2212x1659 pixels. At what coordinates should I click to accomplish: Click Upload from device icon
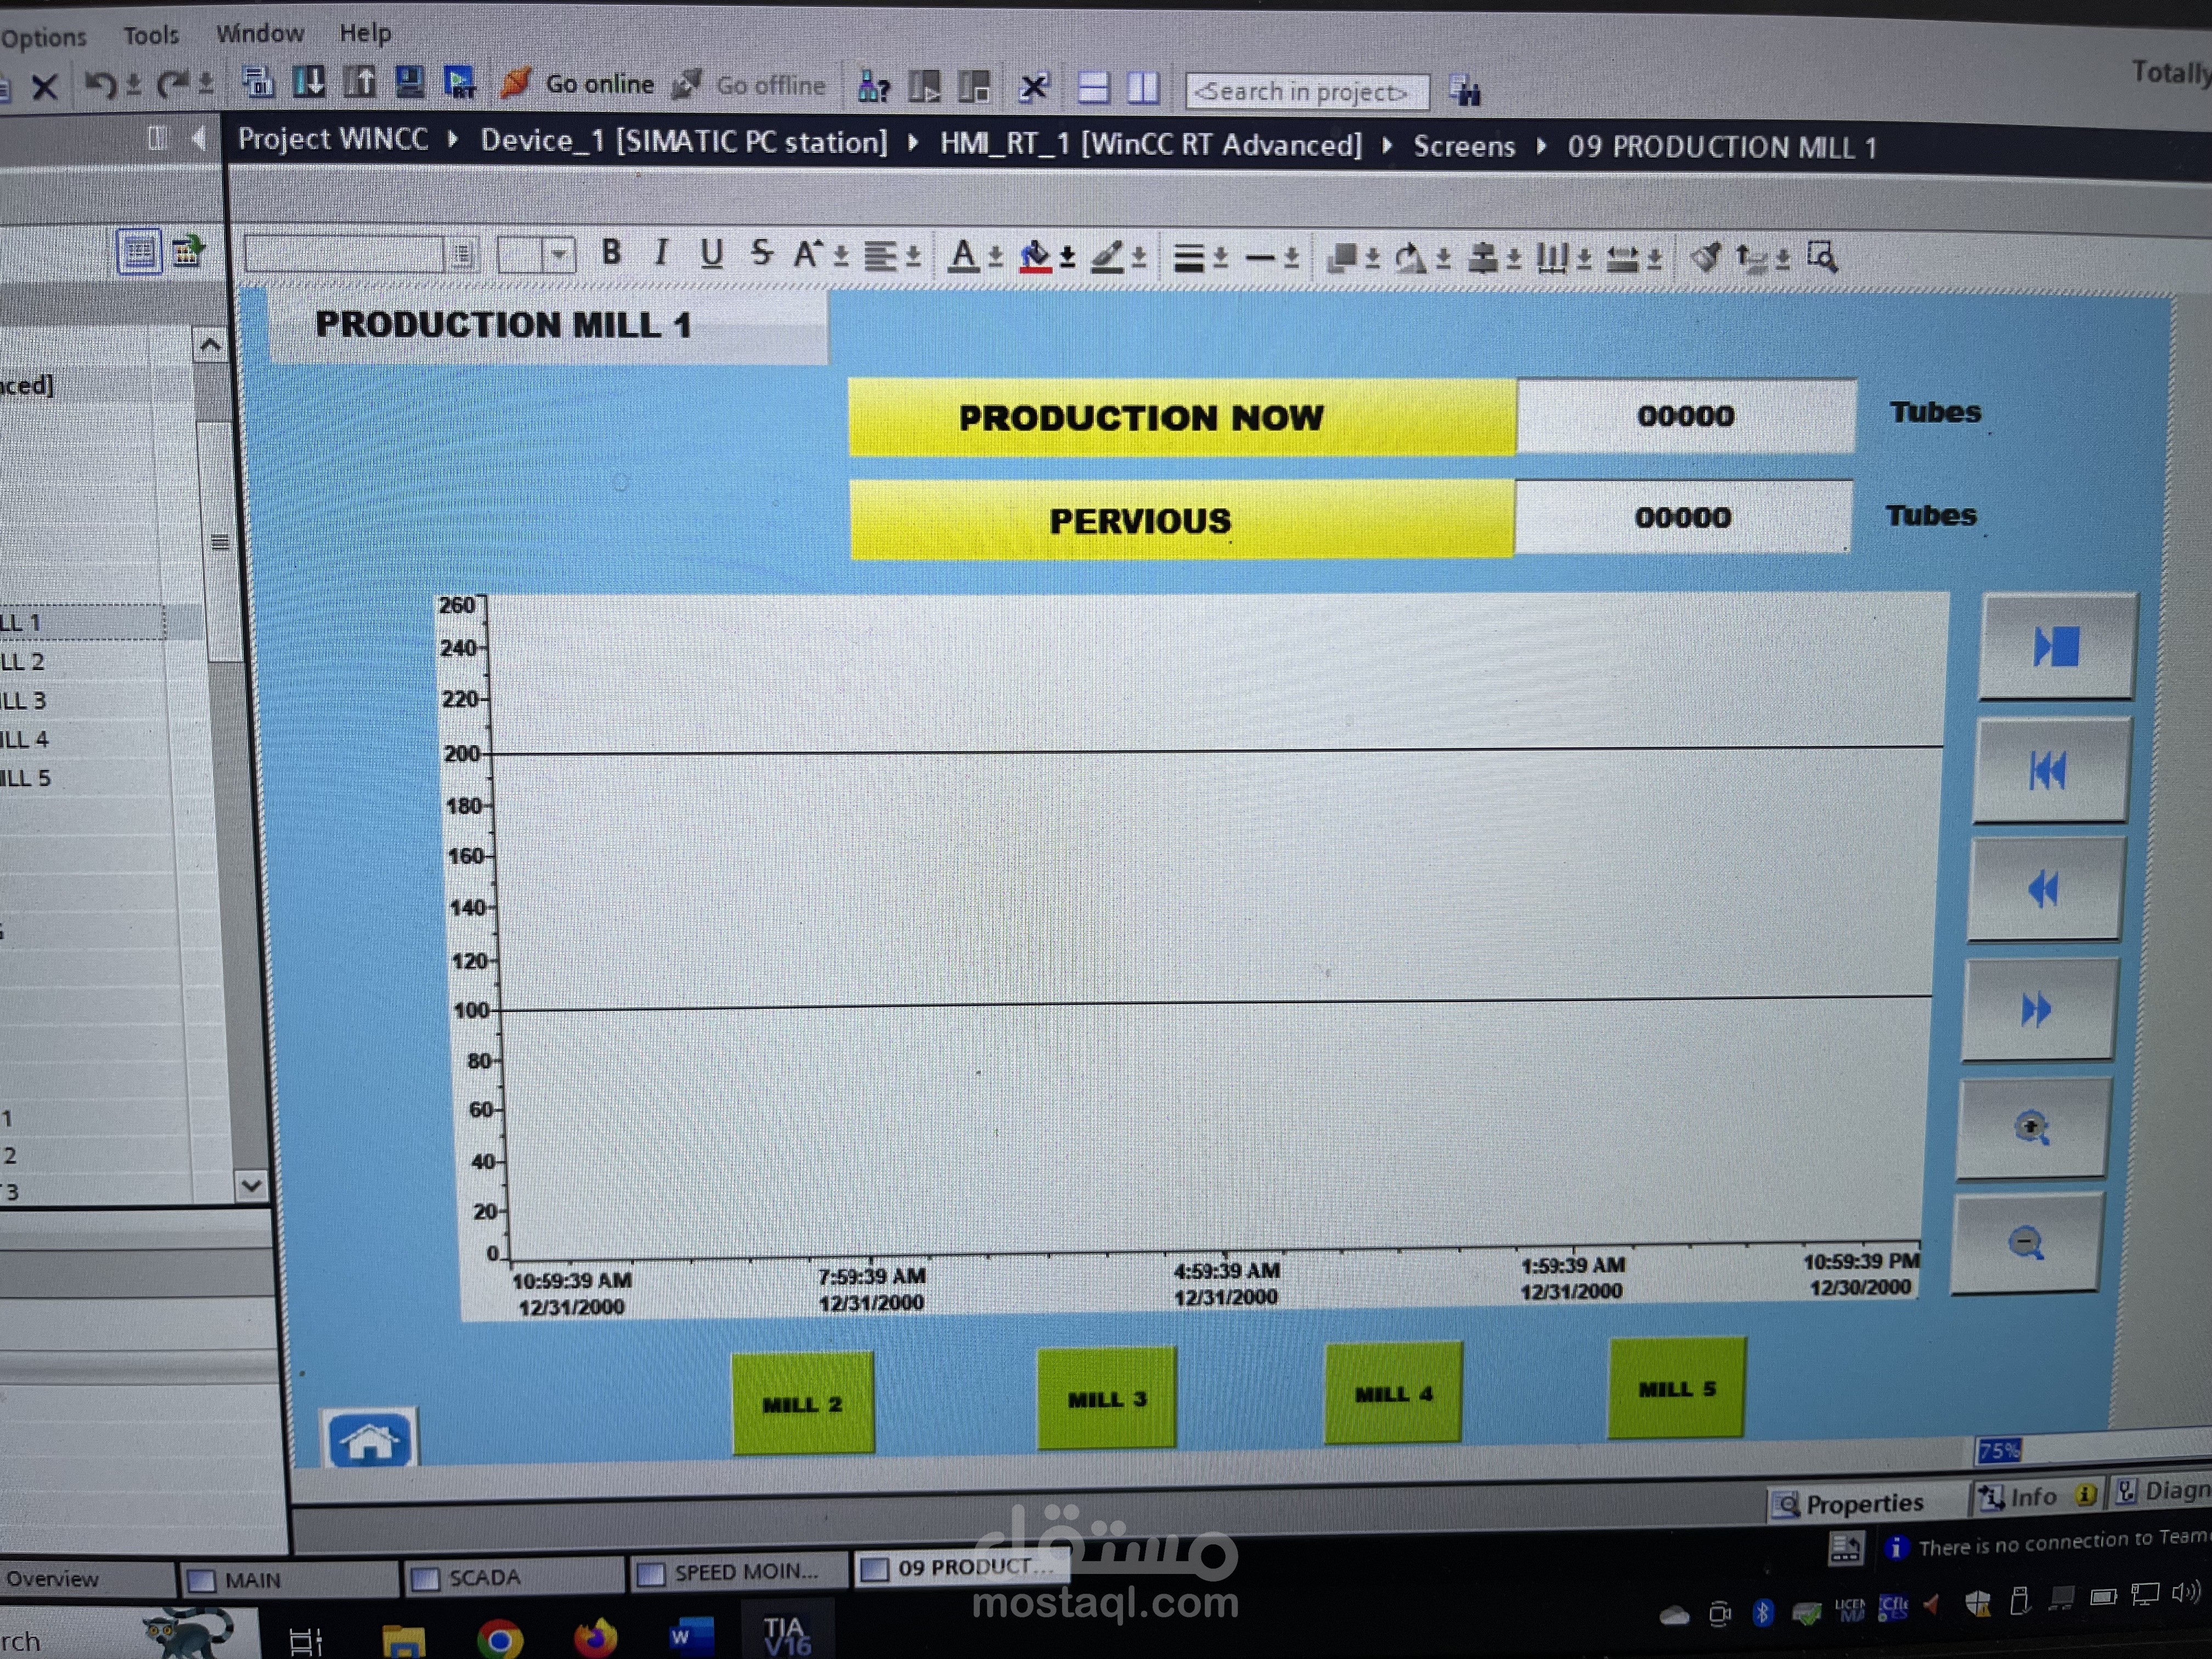coord(359,82)
